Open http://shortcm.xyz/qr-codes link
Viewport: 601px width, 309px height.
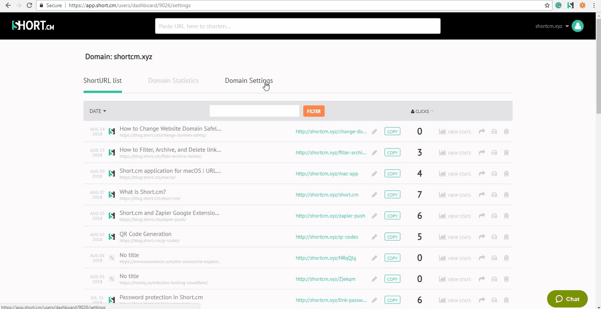click(327, 237)
